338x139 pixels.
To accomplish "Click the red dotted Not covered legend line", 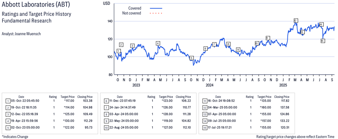I will (156, 13).
